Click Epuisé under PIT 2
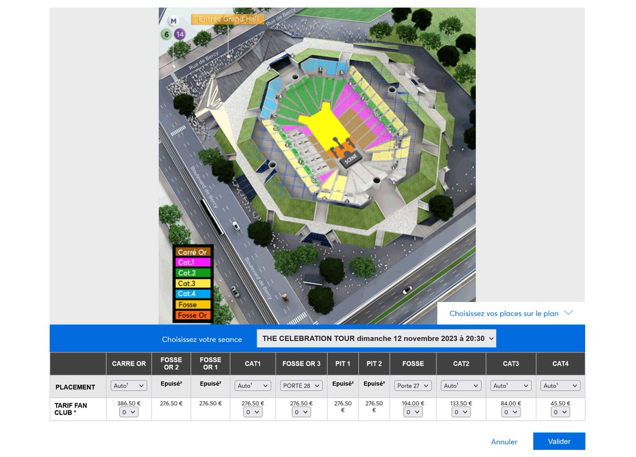 [x=374, y=384]
